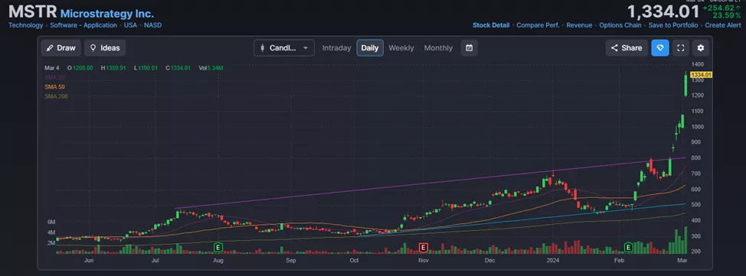Share the chart
Image resolution: width=746 pixels, height=276 pixels.
627,48
